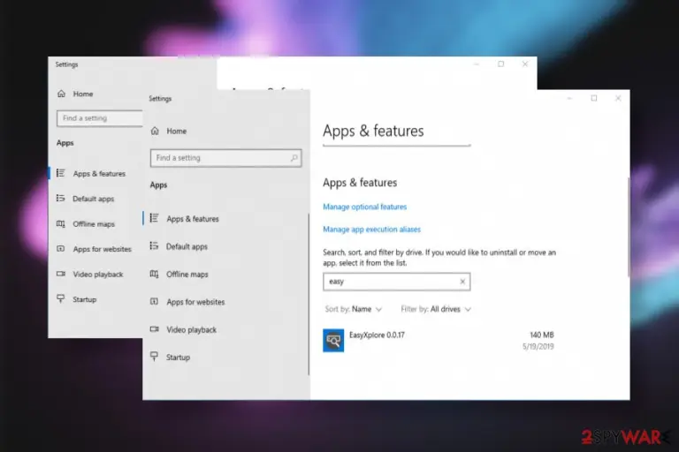Click the app search field containing 'easy'
679x452 pixels.
click(x=396, y=282)
